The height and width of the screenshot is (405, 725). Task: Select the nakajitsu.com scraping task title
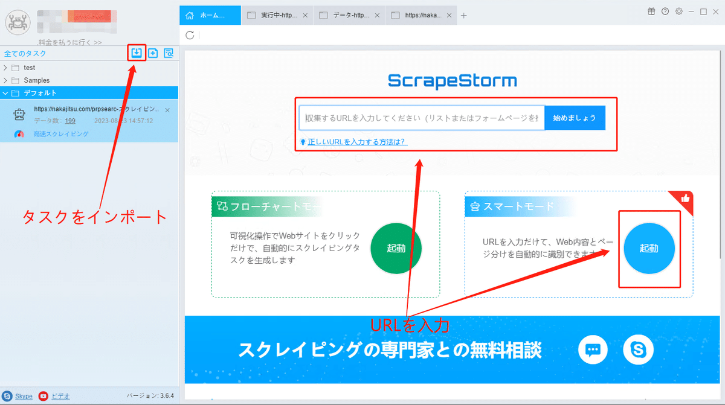[x=97, y=110]
